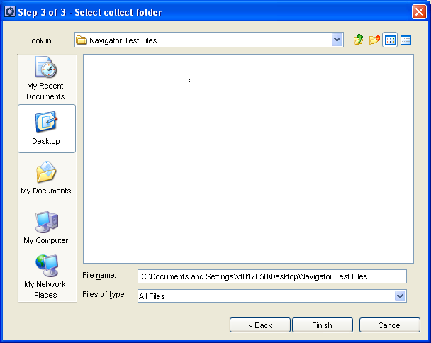Click the empty file list area

click(x=248, y=184)
